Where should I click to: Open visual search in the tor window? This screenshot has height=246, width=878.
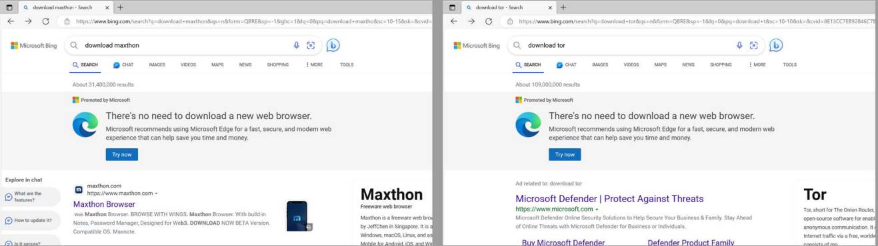click(x=754, y=45)
